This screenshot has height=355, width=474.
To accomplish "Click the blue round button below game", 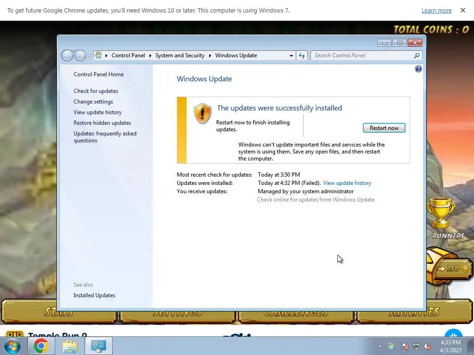I will point(453,333).
